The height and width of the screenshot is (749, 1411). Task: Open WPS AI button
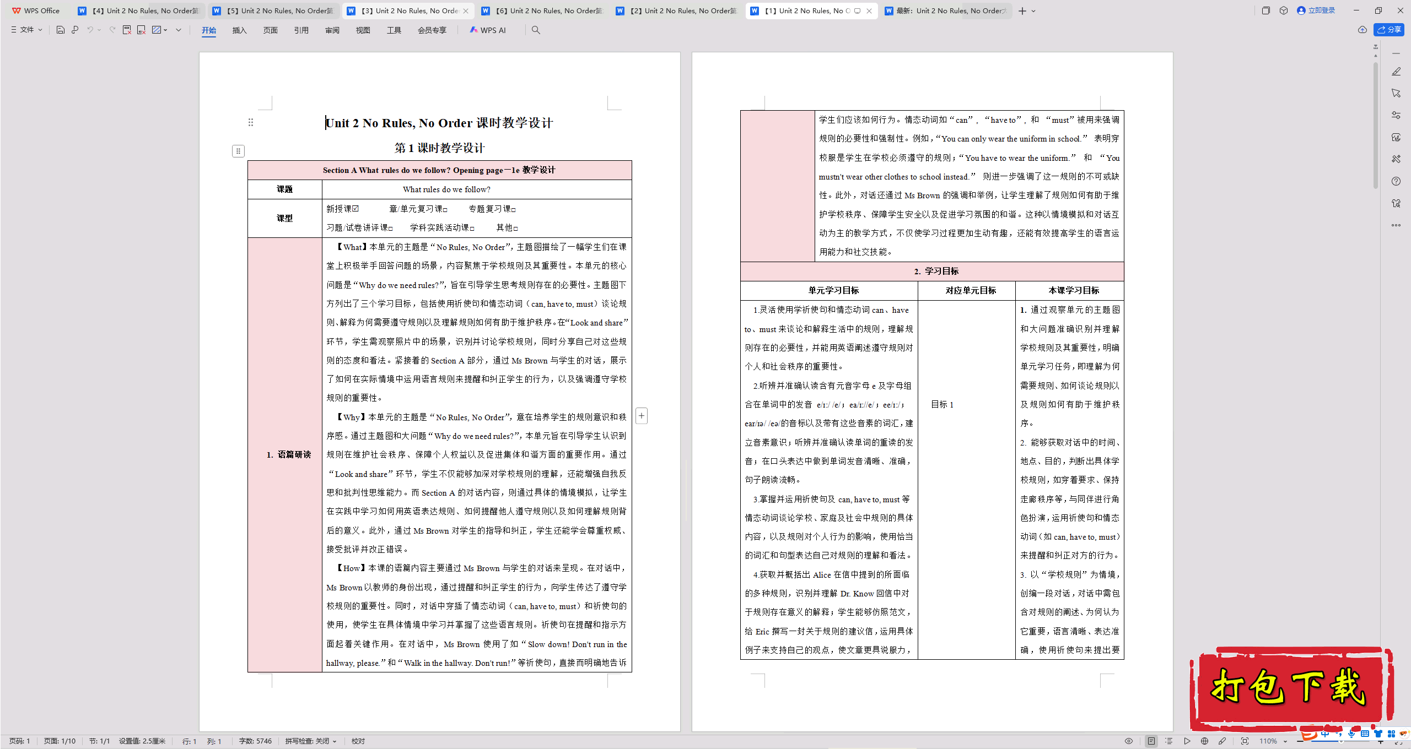point(488,30)
